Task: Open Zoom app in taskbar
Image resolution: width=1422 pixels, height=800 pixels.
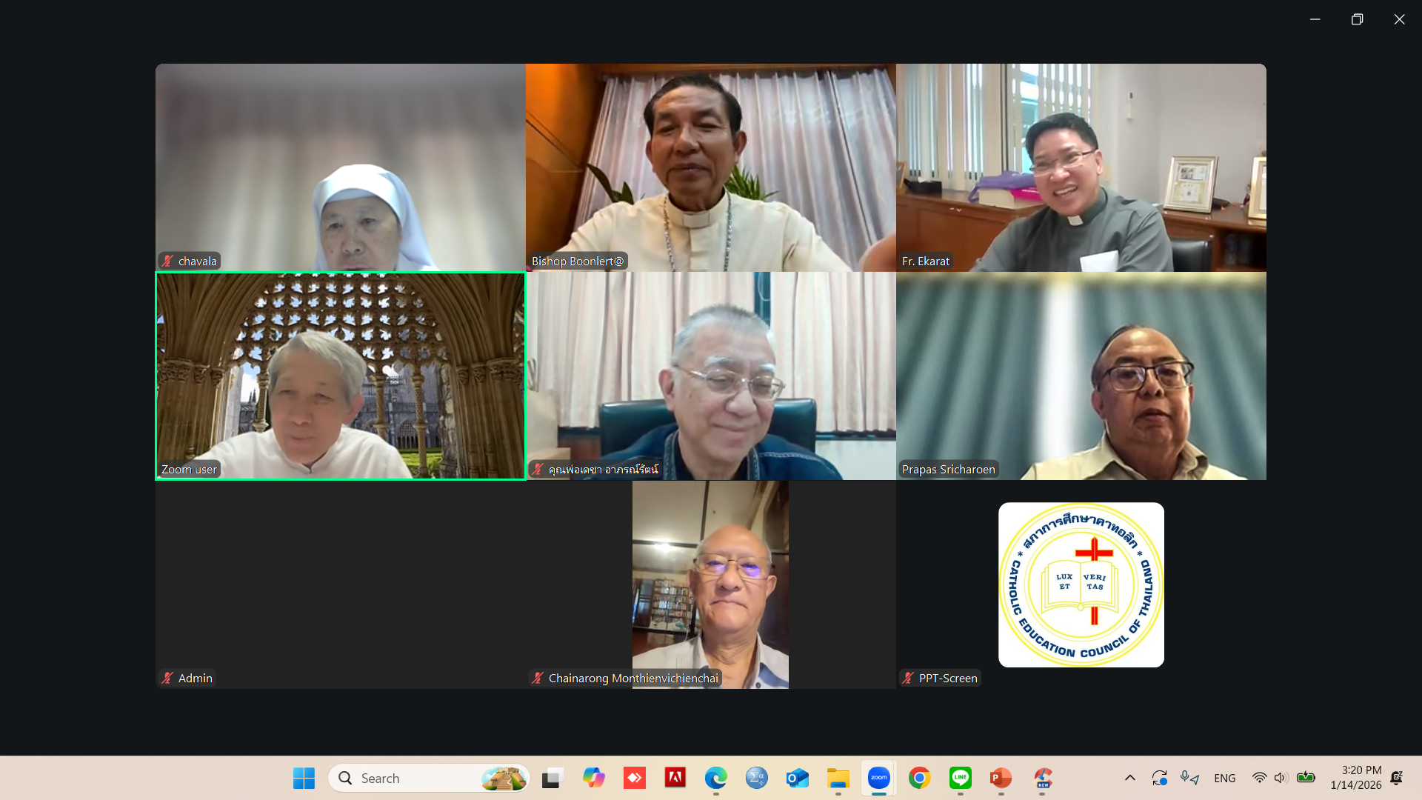Action: point(878,778)
